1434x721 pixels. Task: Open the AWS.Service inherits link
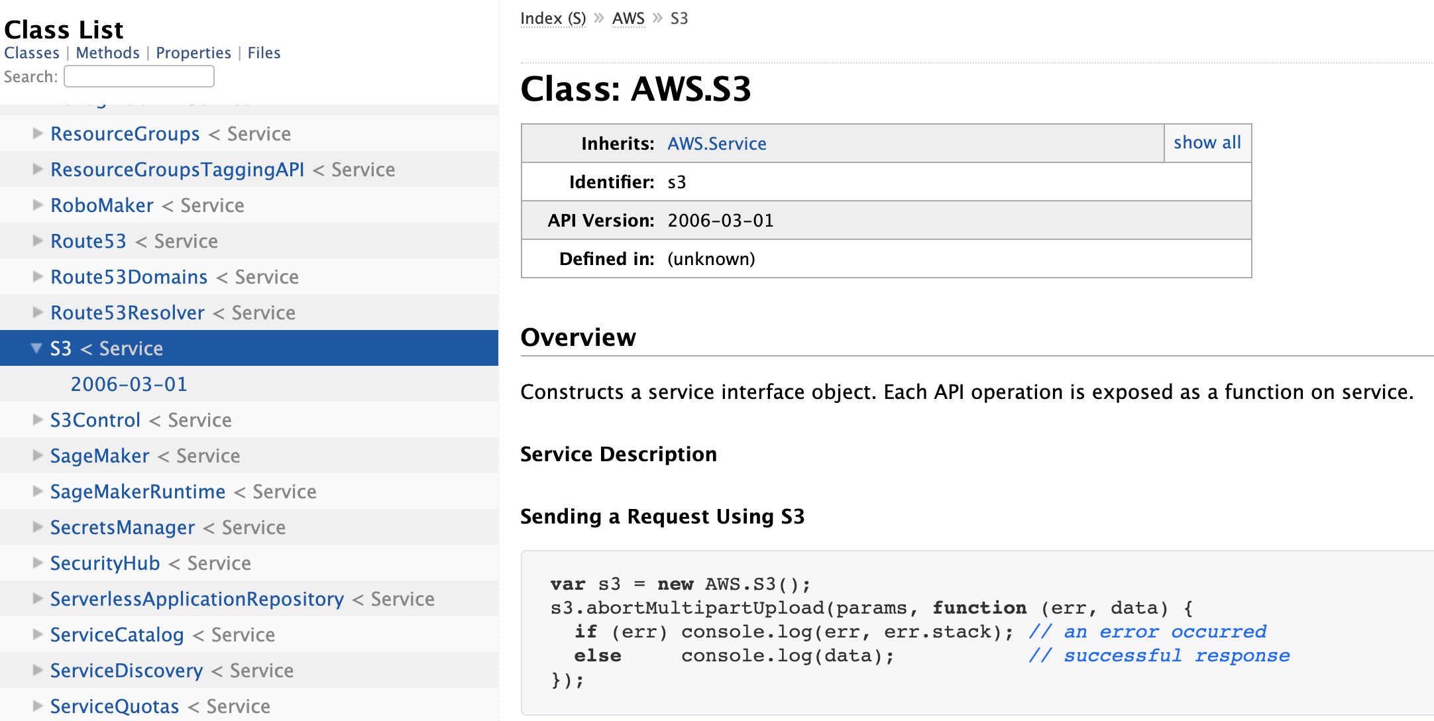[x=716, y=144]
